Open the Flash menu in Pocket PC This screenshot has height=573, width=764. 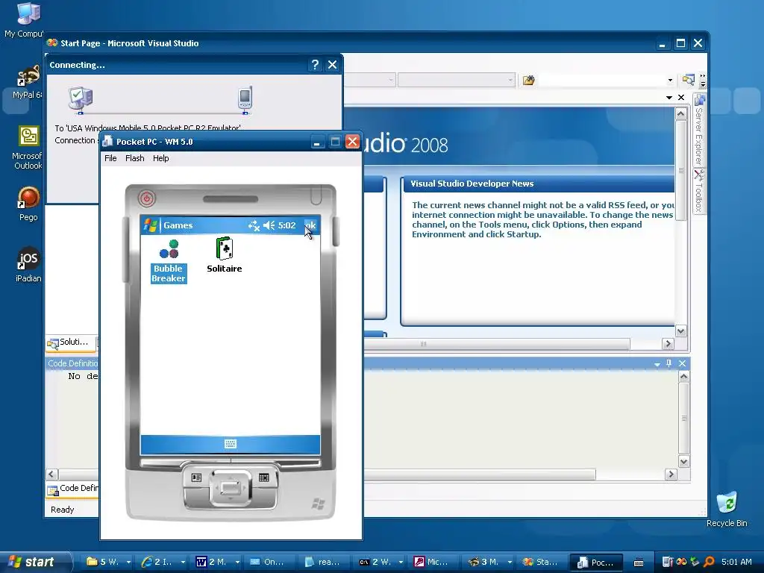(134, 158)
